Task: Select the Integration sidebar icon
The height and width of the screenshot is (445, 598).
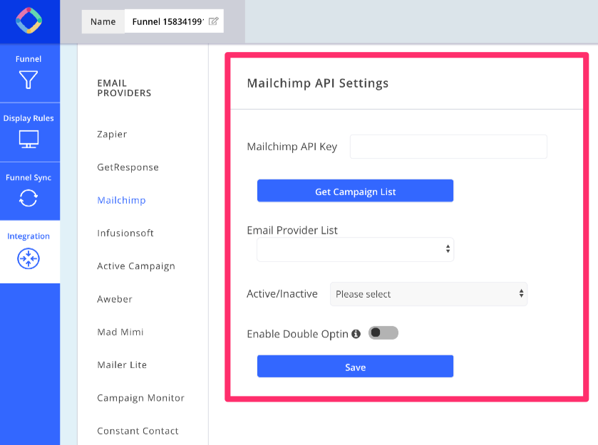Action: pos(29,258)
